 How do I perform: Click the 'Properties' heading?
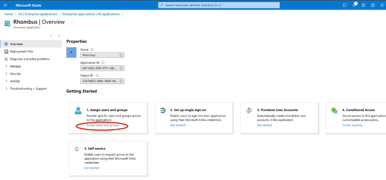point(77,42)
